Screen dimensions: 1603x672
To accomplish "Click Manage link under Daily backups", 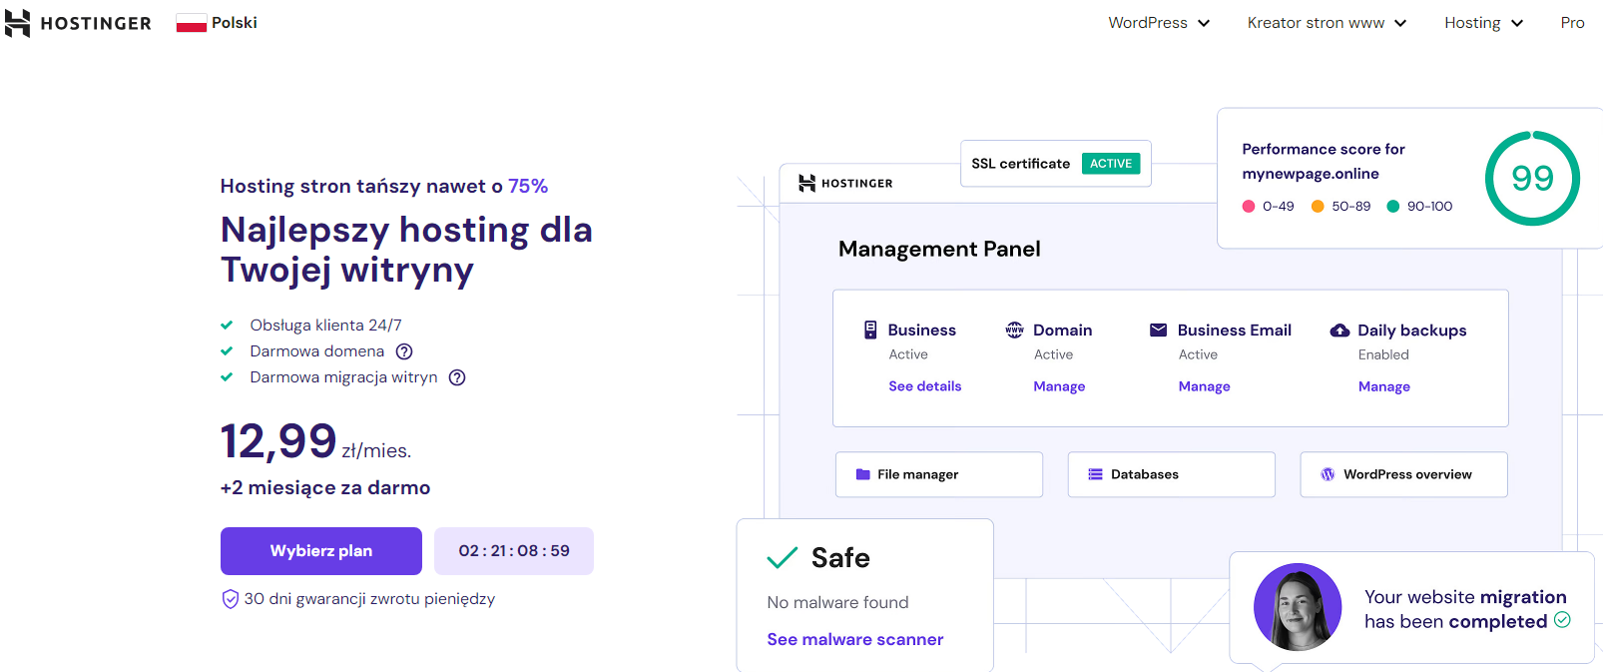I will coord(1383,386).
